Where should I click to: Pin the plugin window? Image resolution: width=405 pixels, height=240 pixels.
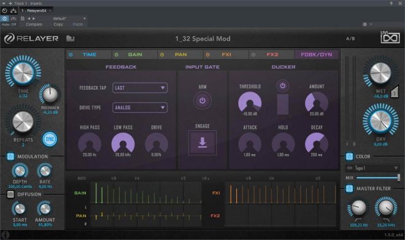pyautogui.click(x=391, y=3)
